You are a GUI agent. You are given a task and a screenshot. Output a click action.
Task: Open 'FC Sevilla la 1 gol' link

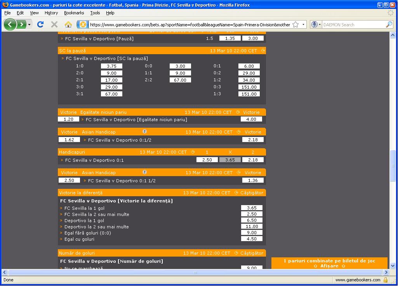pyautogui.click(x=84, y=208)
